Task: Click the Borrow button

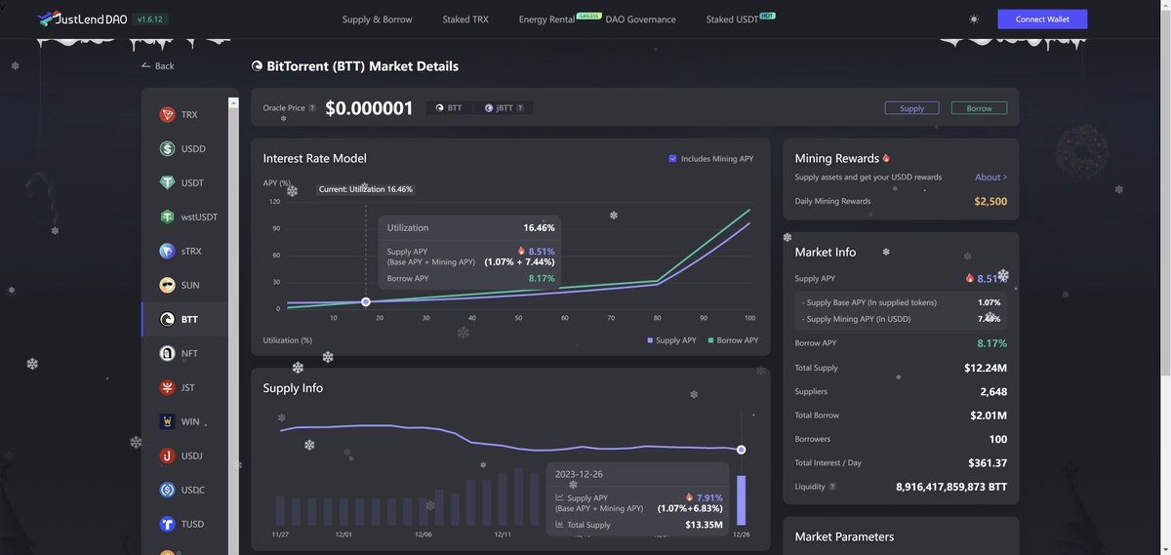Action: (979, 108)
